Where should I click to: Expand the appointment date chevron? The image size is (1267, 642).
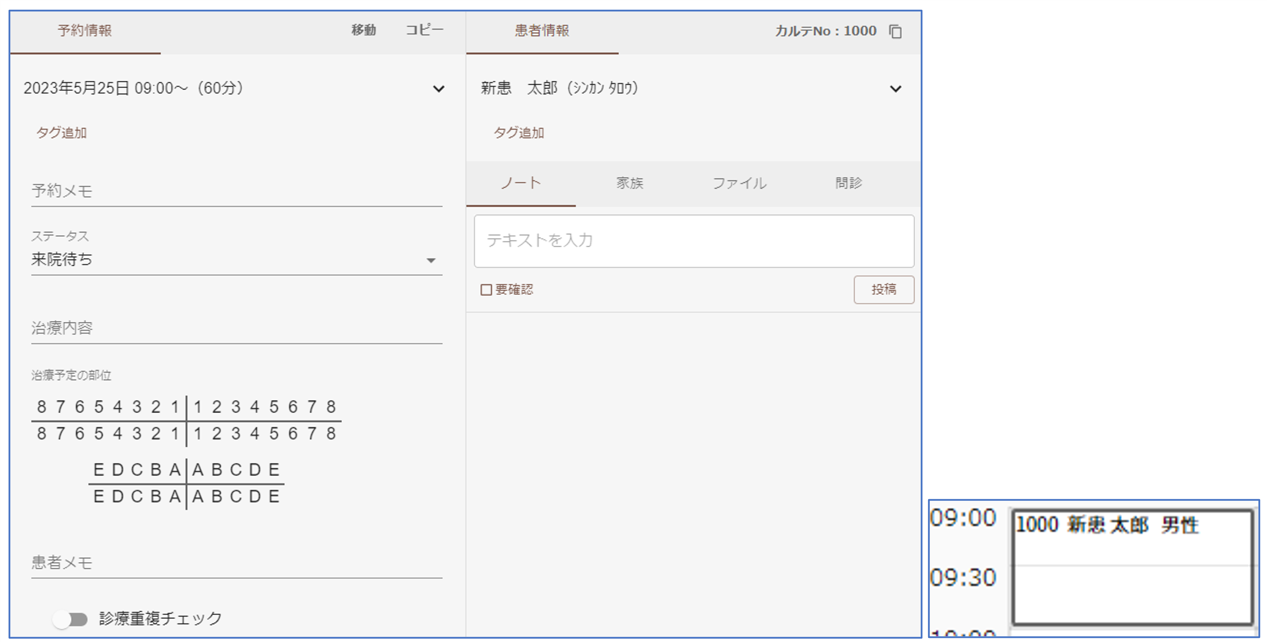[438, 89]
